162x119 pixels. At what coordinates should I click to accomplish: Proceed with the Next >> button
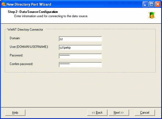coord(119,113)
